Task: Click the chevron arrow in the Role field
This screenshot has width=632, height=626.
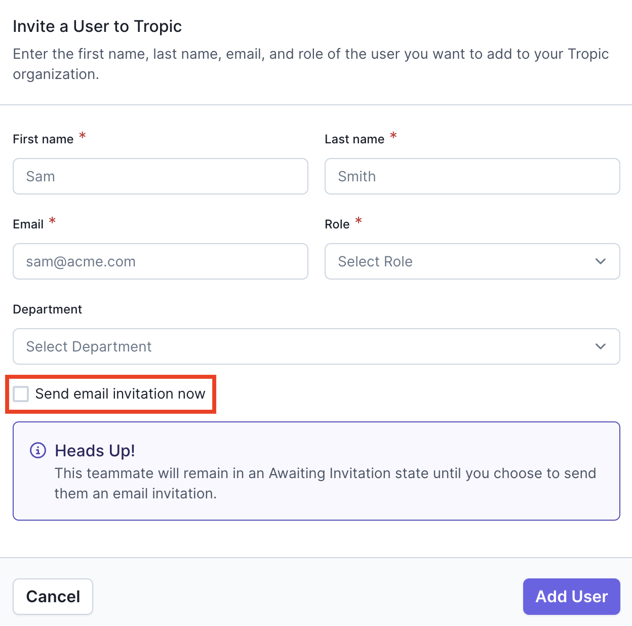Action: click(x=601, y=261)
